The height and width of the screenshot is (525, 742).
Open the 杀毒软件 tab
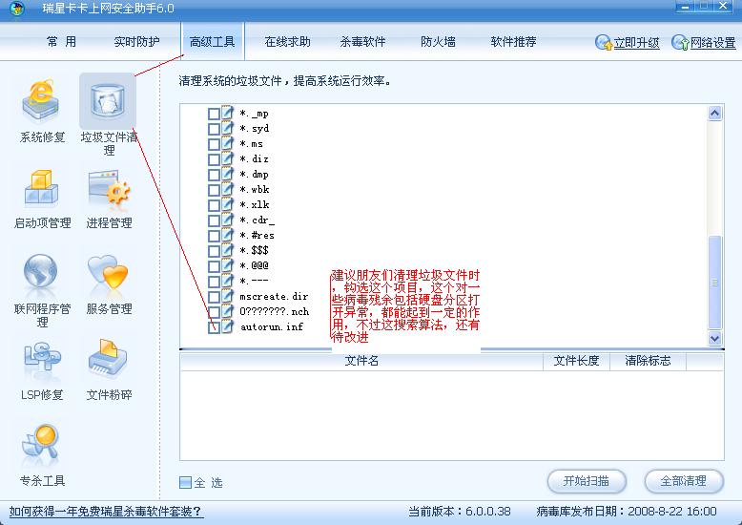(x=362, y=42)
